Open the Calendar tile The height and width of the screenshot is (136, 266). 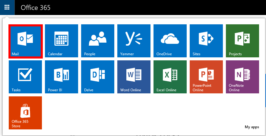(x=62, y=41)
